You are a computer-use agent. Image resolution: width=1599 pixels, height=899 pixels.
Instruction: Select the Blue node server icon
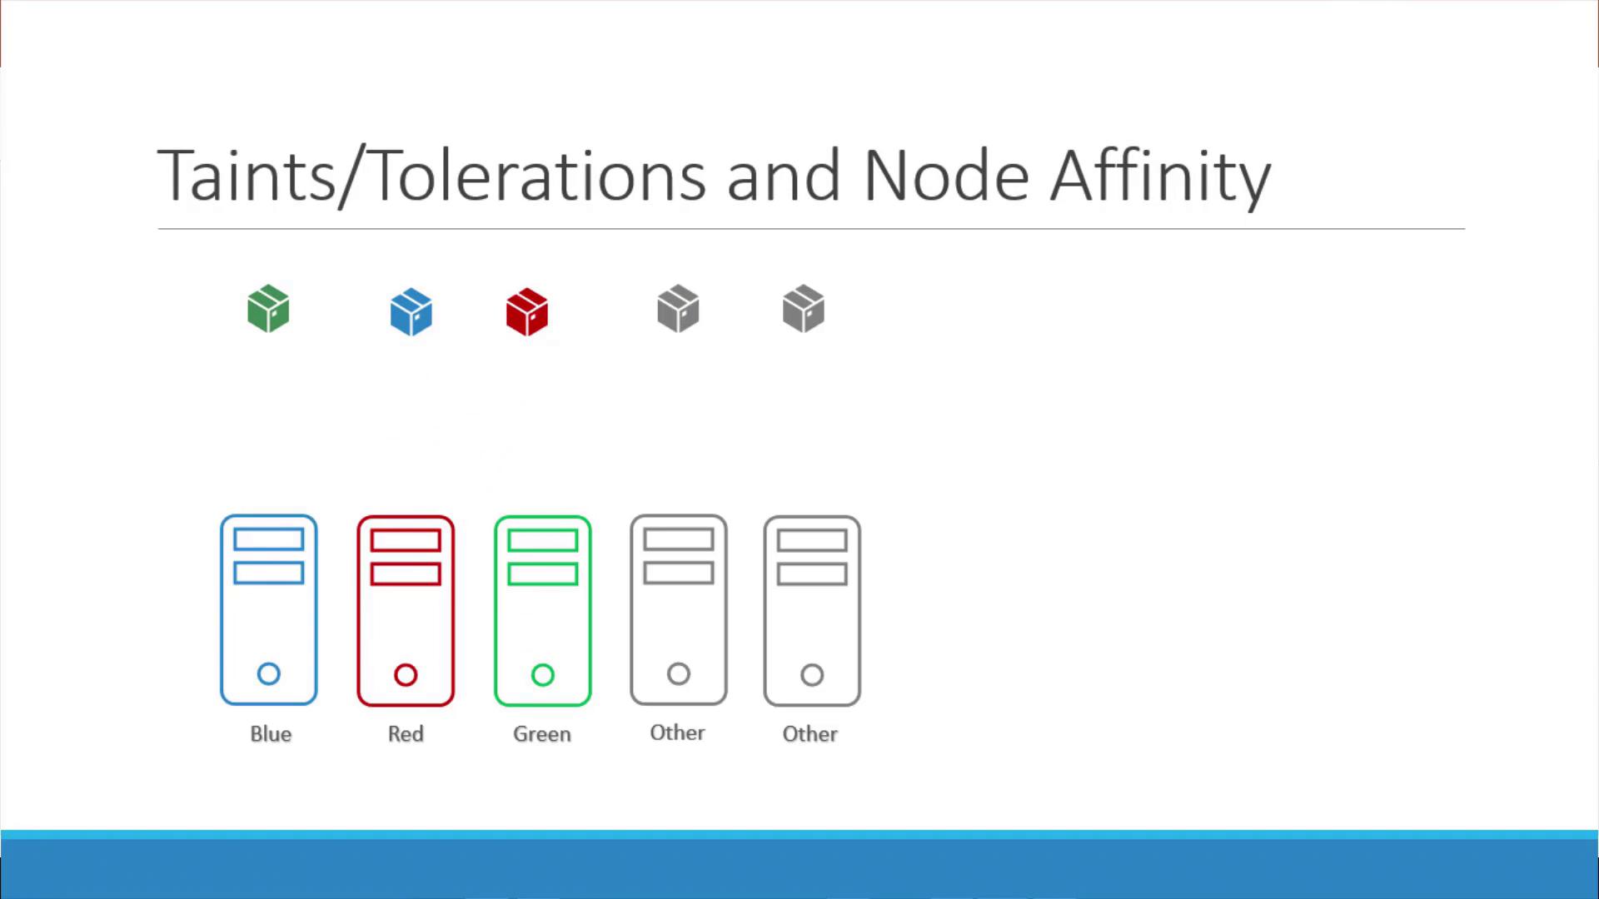click(268, 609)
